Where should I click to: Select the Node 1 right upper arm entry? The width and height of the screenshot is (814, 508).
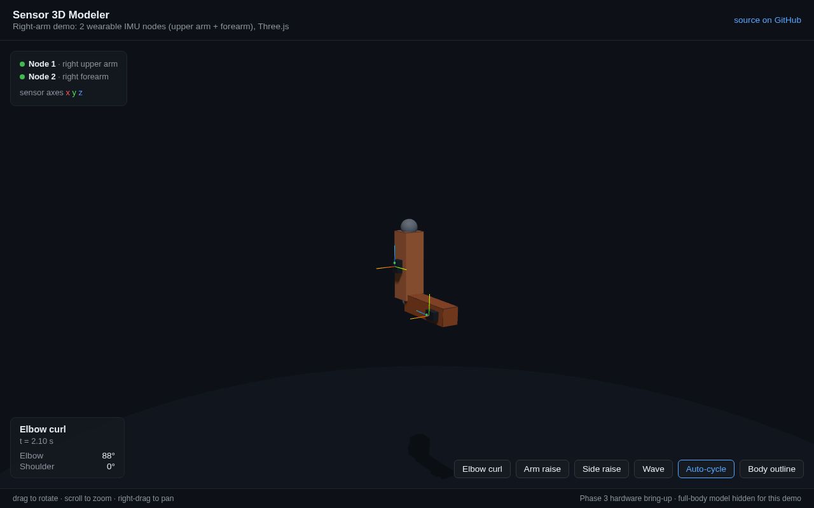click(x=69, y=64)
